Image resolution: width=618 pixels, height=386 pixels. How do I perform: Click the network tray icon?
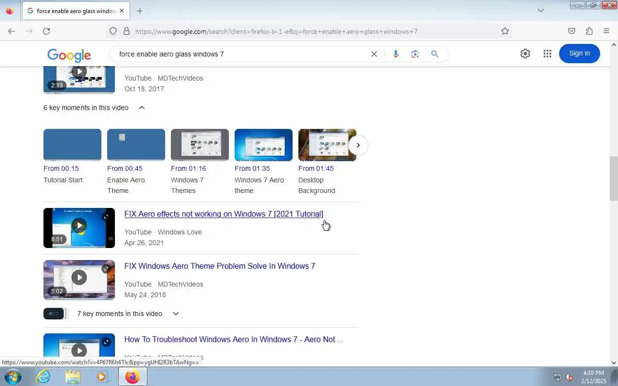coord(558,377)
